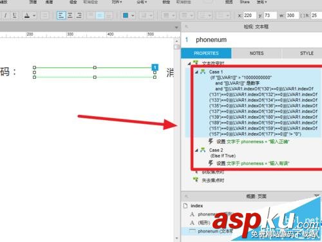Select the Case 1 label
Image resolution: width=322 pixels, height=242 pixels.
[x=216, y=72]
